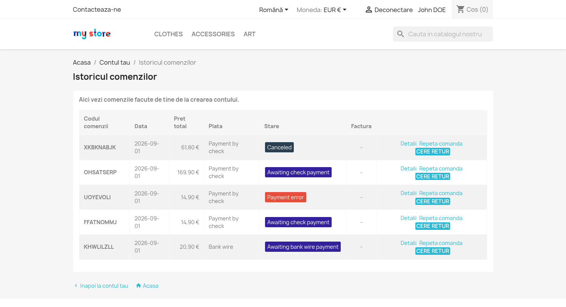Viewport: 566px width, 307px height.
Task: Click Awaiting check payment badge for OHSATSERP
Action: coord(298,172)
